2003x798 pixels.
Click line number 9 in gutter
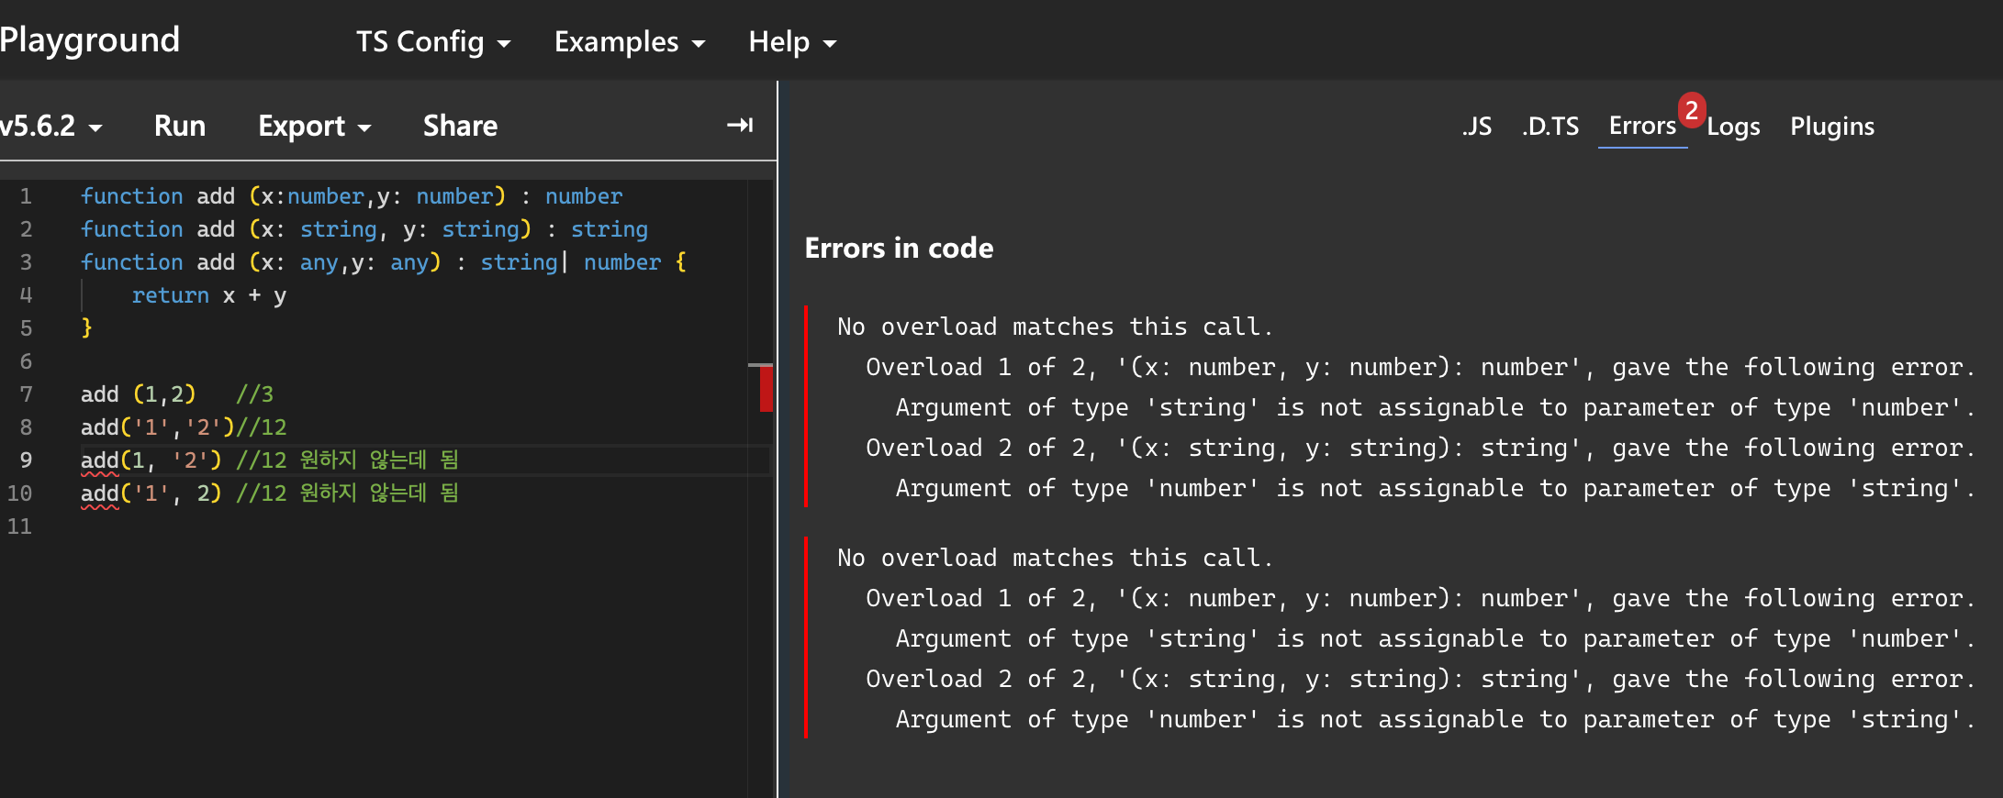coord(26,460)
